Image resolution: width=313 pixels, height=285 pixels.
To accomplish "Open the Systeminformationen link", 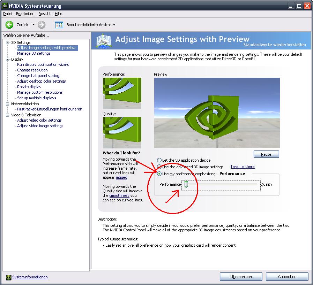I will [30, 277].
